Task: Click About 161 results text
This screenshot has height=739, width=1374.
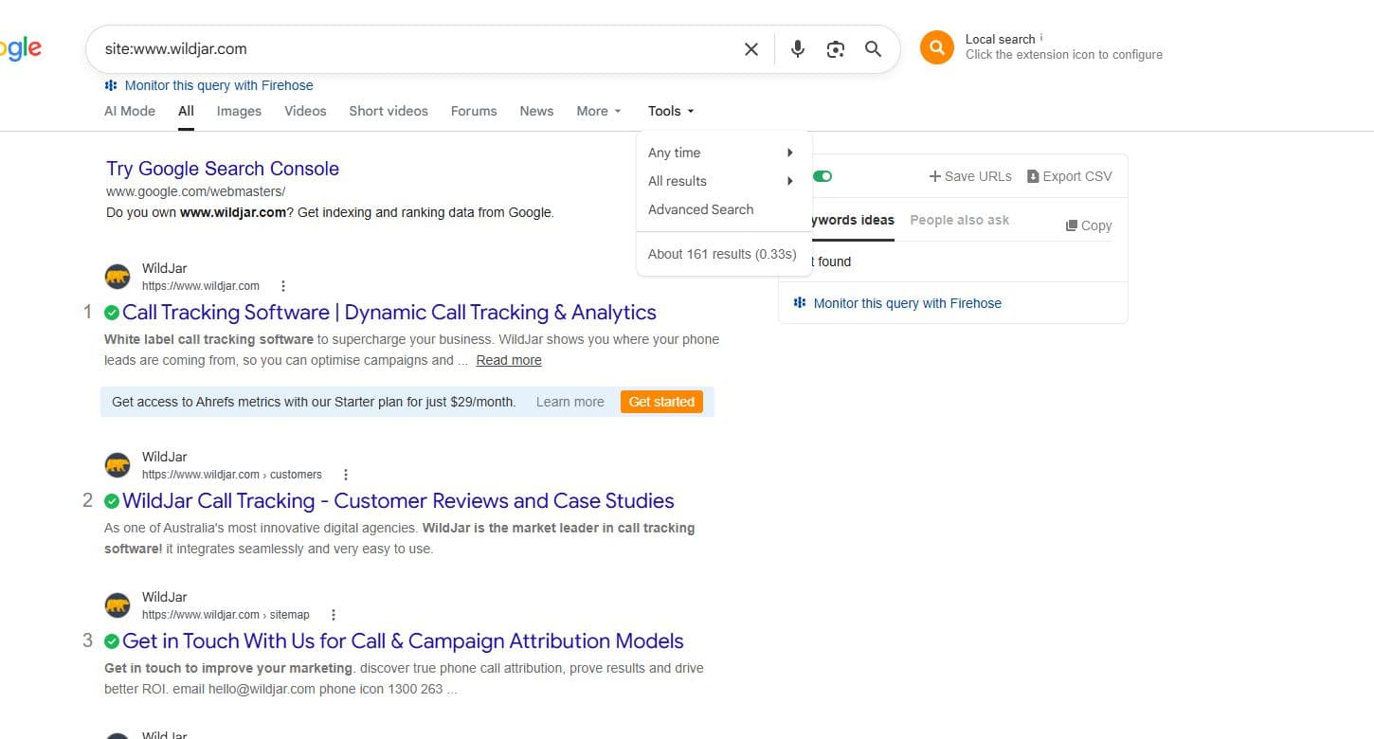Action: [722, 254]
